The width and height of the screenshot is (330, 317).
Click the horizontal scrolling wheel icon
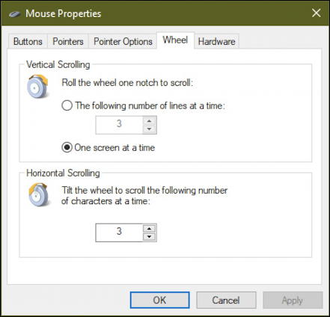pyautogui.click(x=38, y=194)
